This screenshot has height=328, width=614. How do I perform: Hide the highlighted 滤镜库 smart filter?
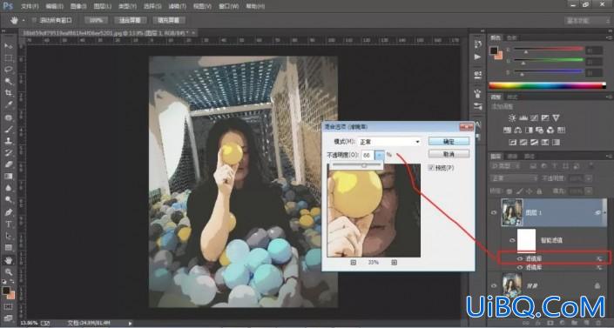[x=520, y=258]
